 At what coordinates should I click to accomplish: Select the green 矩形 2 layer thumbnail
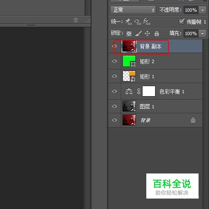129,61
